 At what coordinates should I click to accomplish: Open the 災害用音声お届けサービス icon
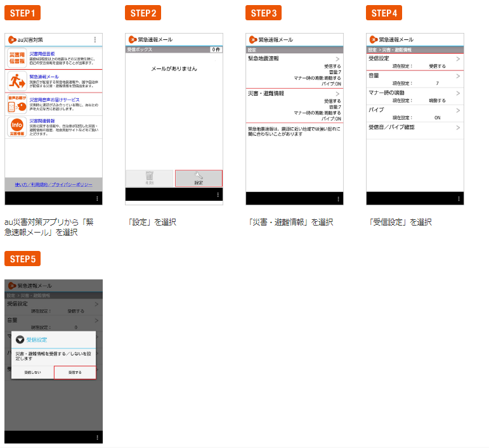pos(17,104)
